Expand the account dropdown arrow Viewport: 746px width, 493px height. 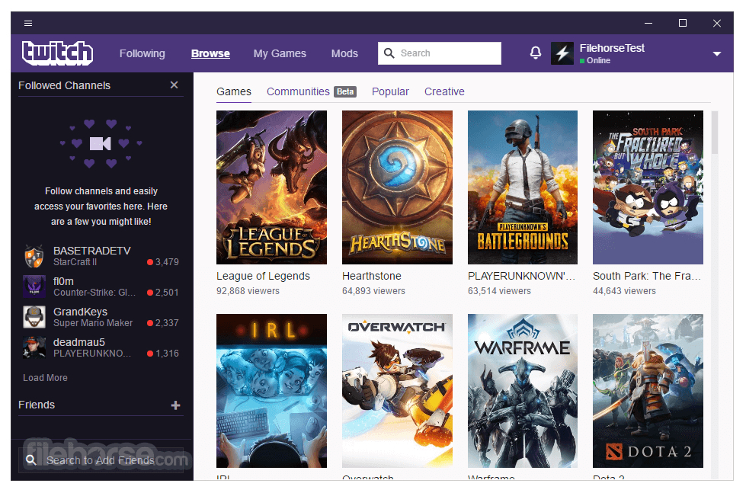716,54
